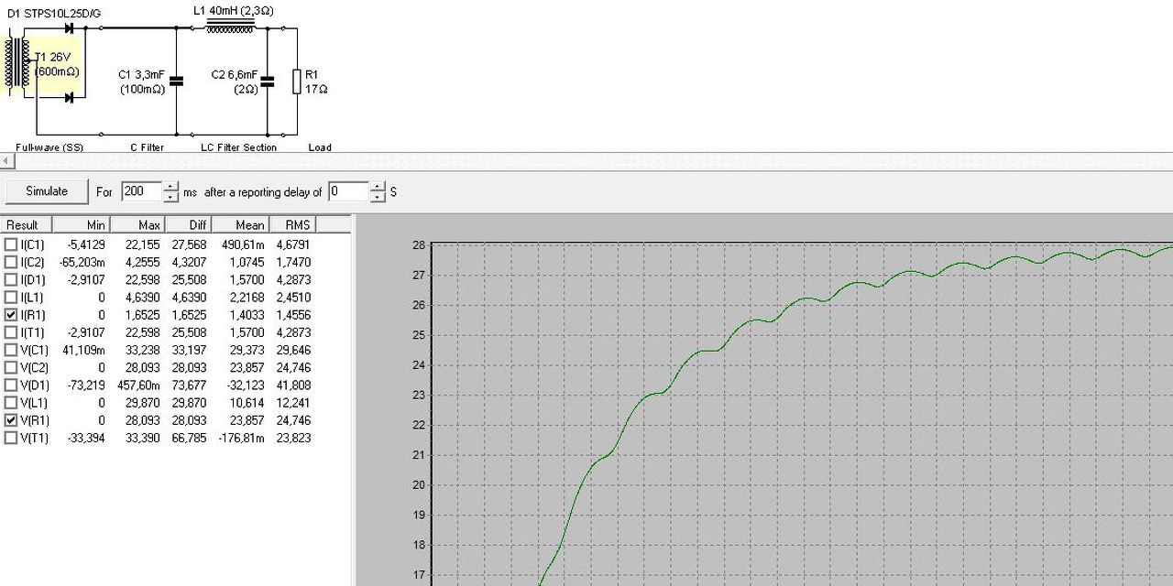Uncheck the V(R1) trace checkbox
The width and height of the screenshot is (1173, 586).
click(x=11, y=420)
